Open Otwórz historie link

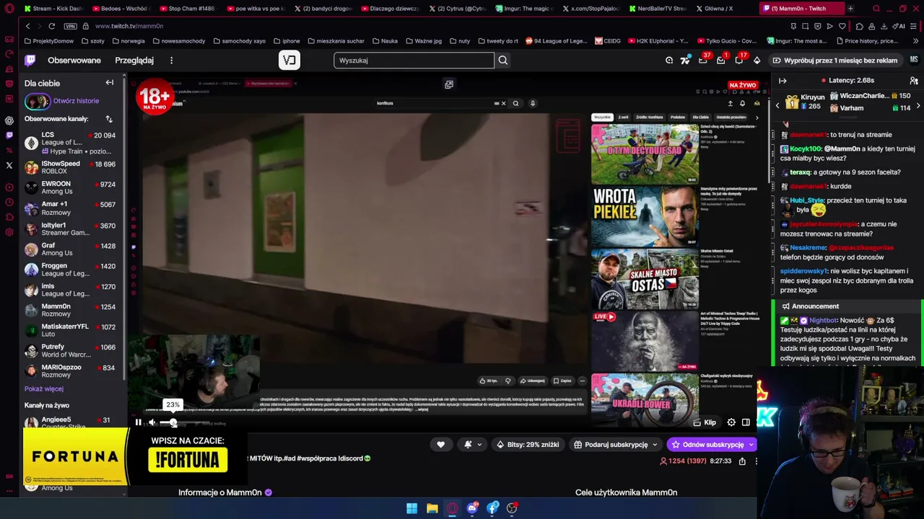[76, 101]
